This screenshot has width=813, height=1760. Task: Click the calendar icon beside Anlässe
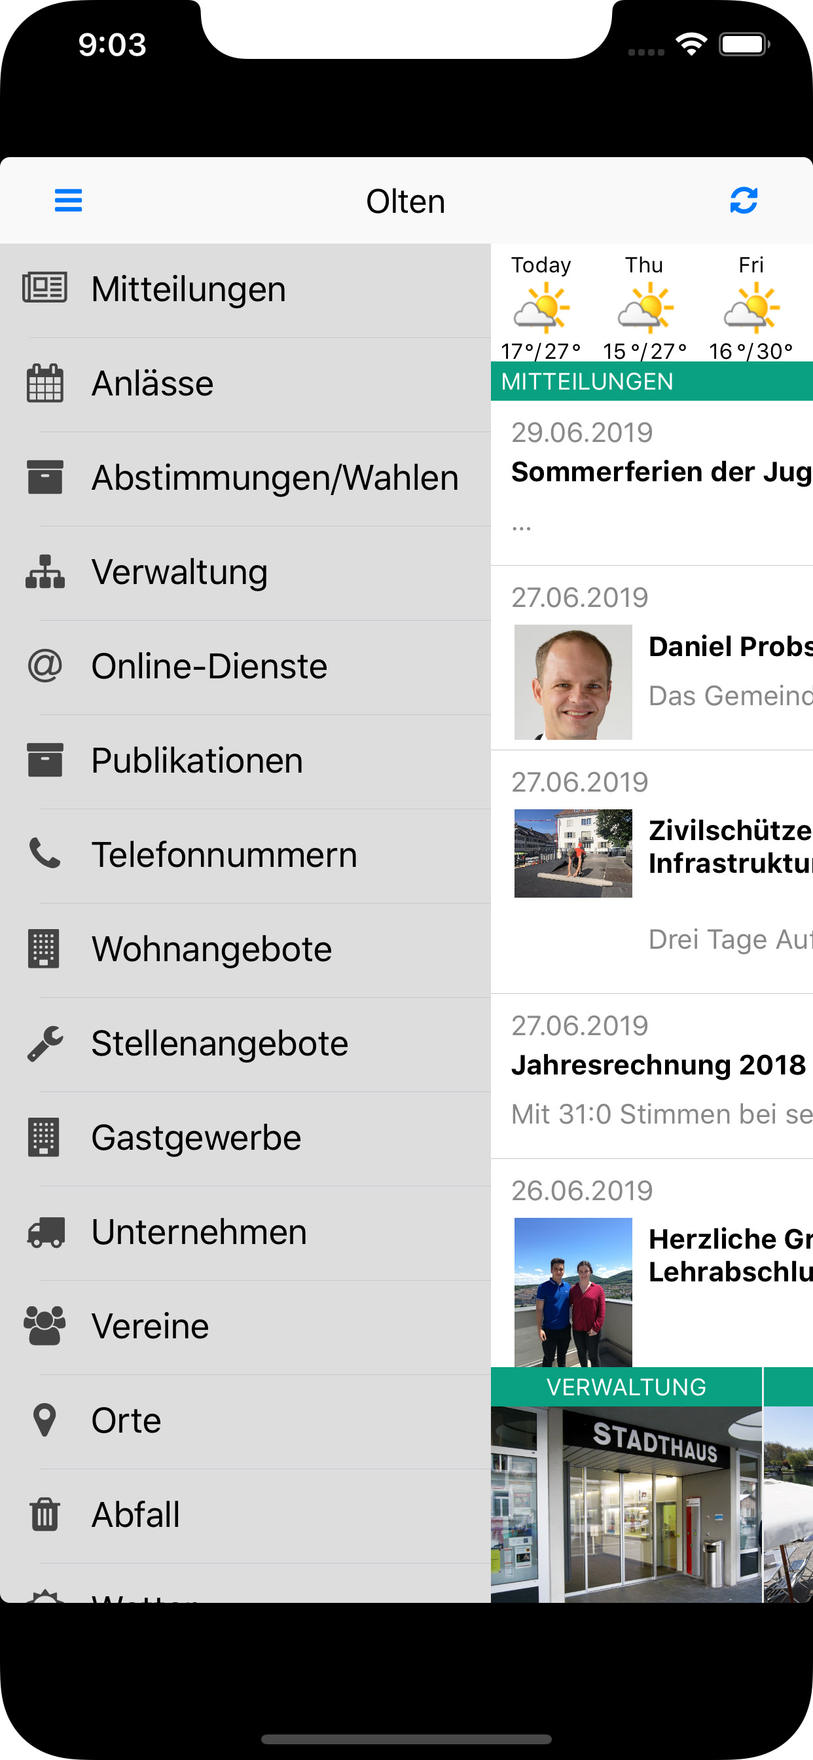(x=45, y=382)
